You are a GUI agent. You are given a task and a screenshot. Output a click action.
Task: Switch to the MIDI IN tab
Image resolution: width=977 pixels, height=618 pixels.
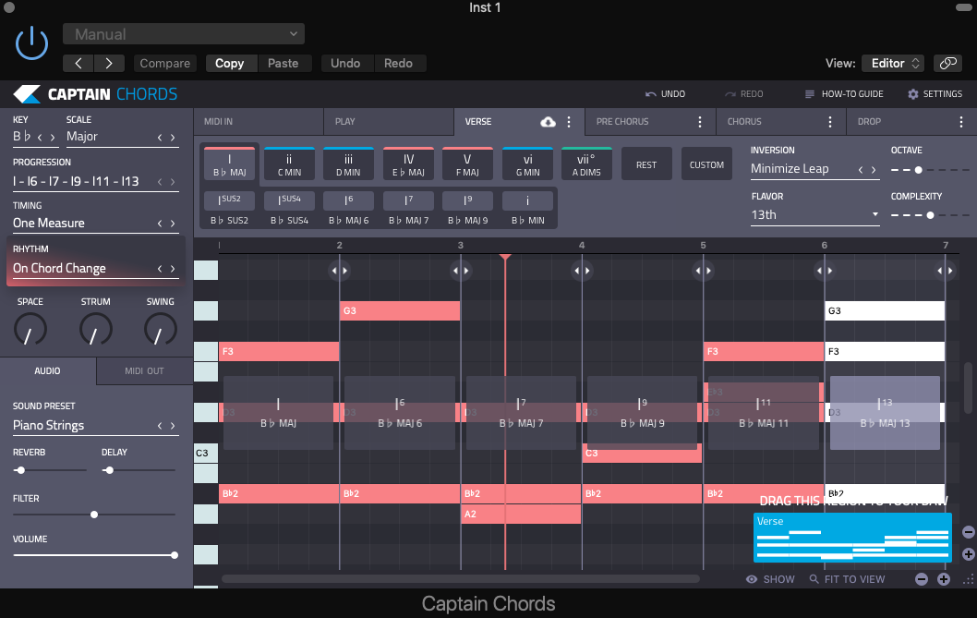point(258,122)
